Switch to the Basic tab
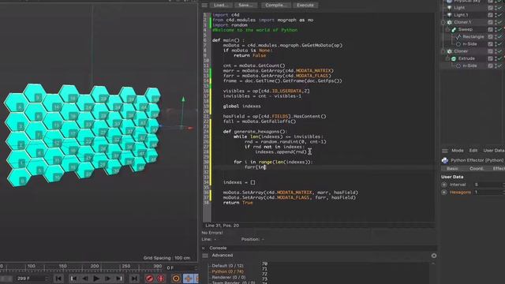The height and width of the screenshot is (284, 505). pos(452,169)
